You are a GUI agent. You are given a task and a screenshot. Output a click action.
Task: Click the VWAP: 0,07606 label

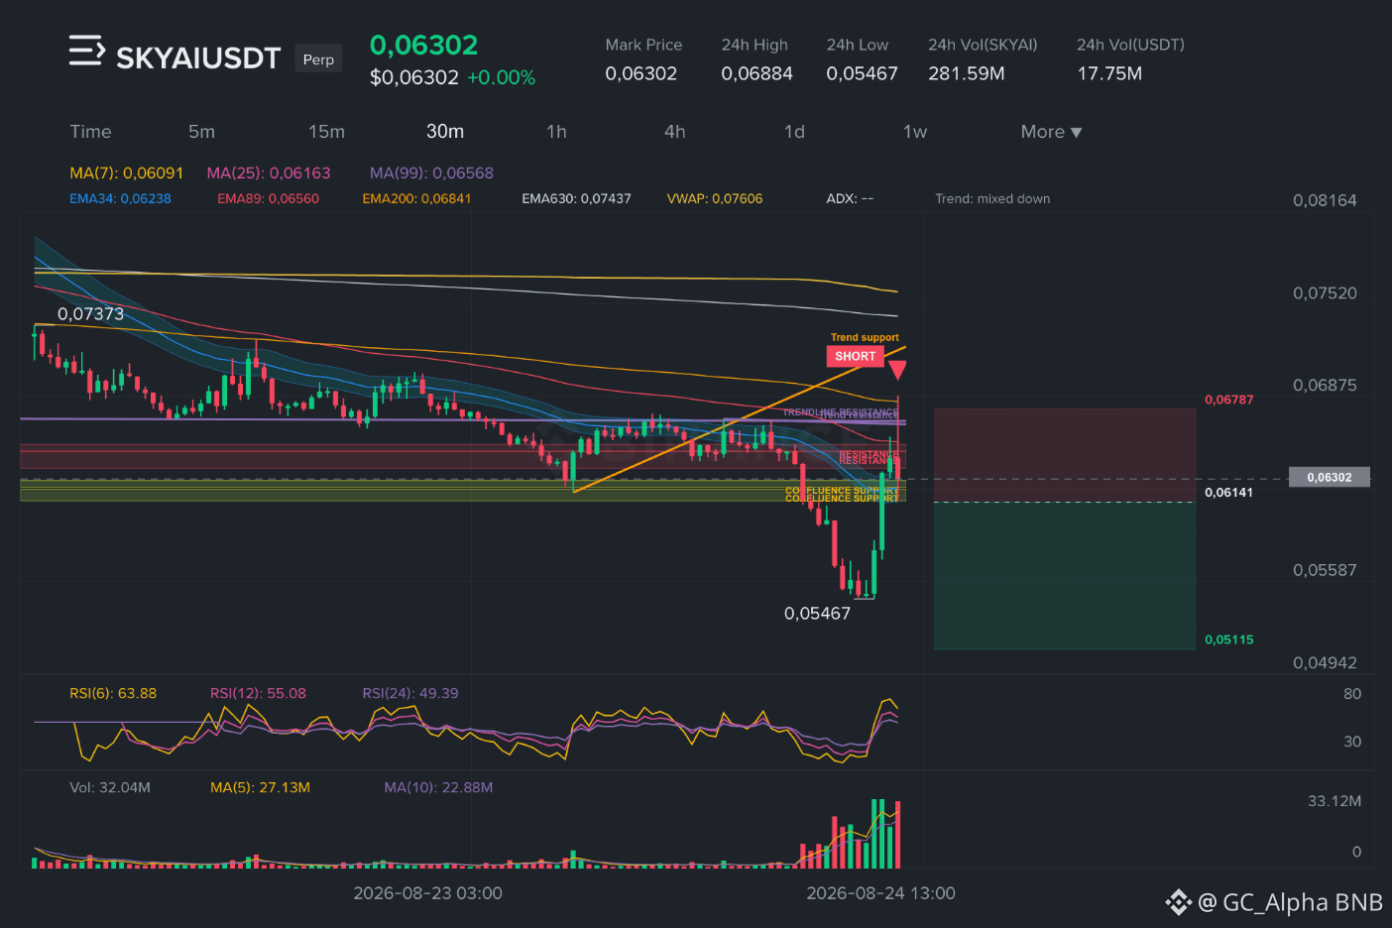click(715, 198)
